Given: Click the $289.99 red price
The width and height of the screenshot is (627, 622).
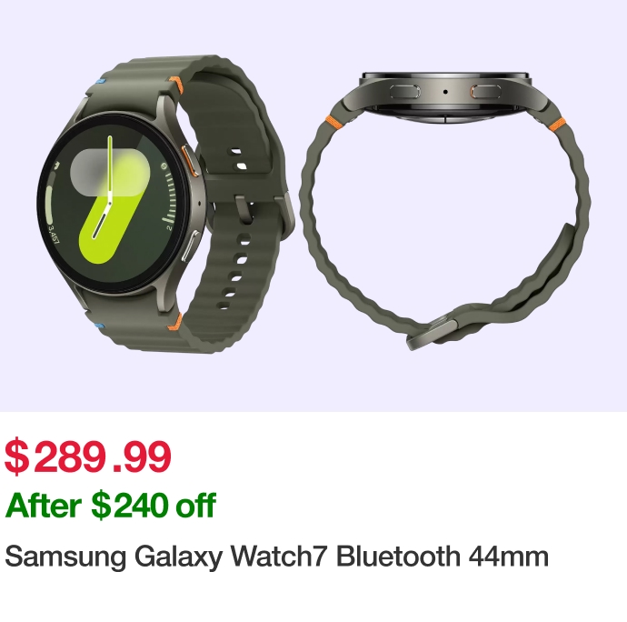Looking at the screenshot, I should click(88, 456).
